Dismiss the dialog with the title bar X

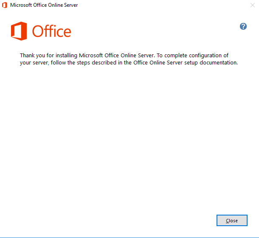click(x=253, y=5)
